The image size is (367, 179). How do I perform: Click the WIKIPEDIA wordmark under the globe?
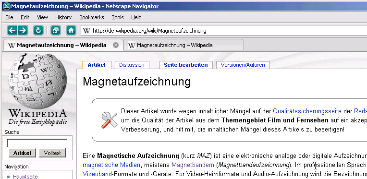(x=37, y=113)
